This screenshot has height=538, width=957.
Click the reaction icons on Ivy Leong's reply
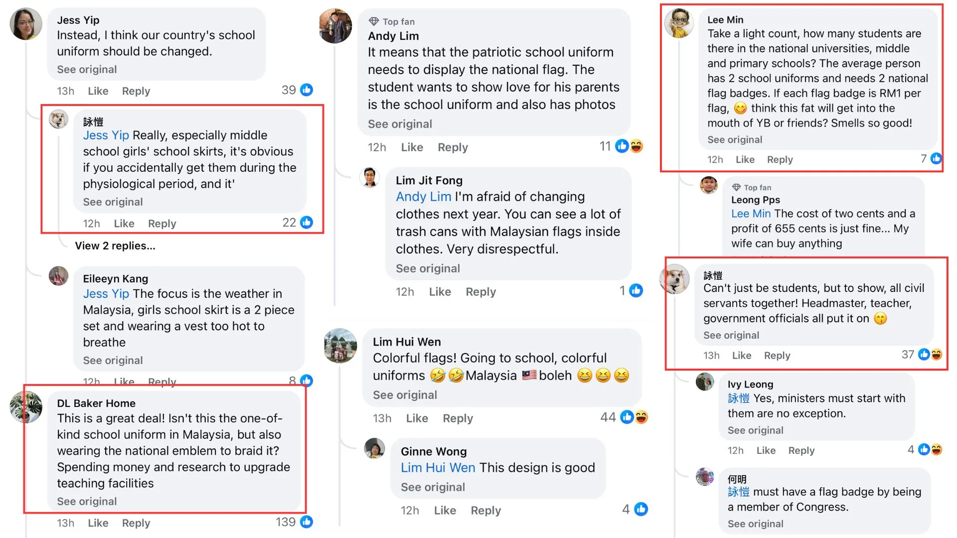point(930,450)
